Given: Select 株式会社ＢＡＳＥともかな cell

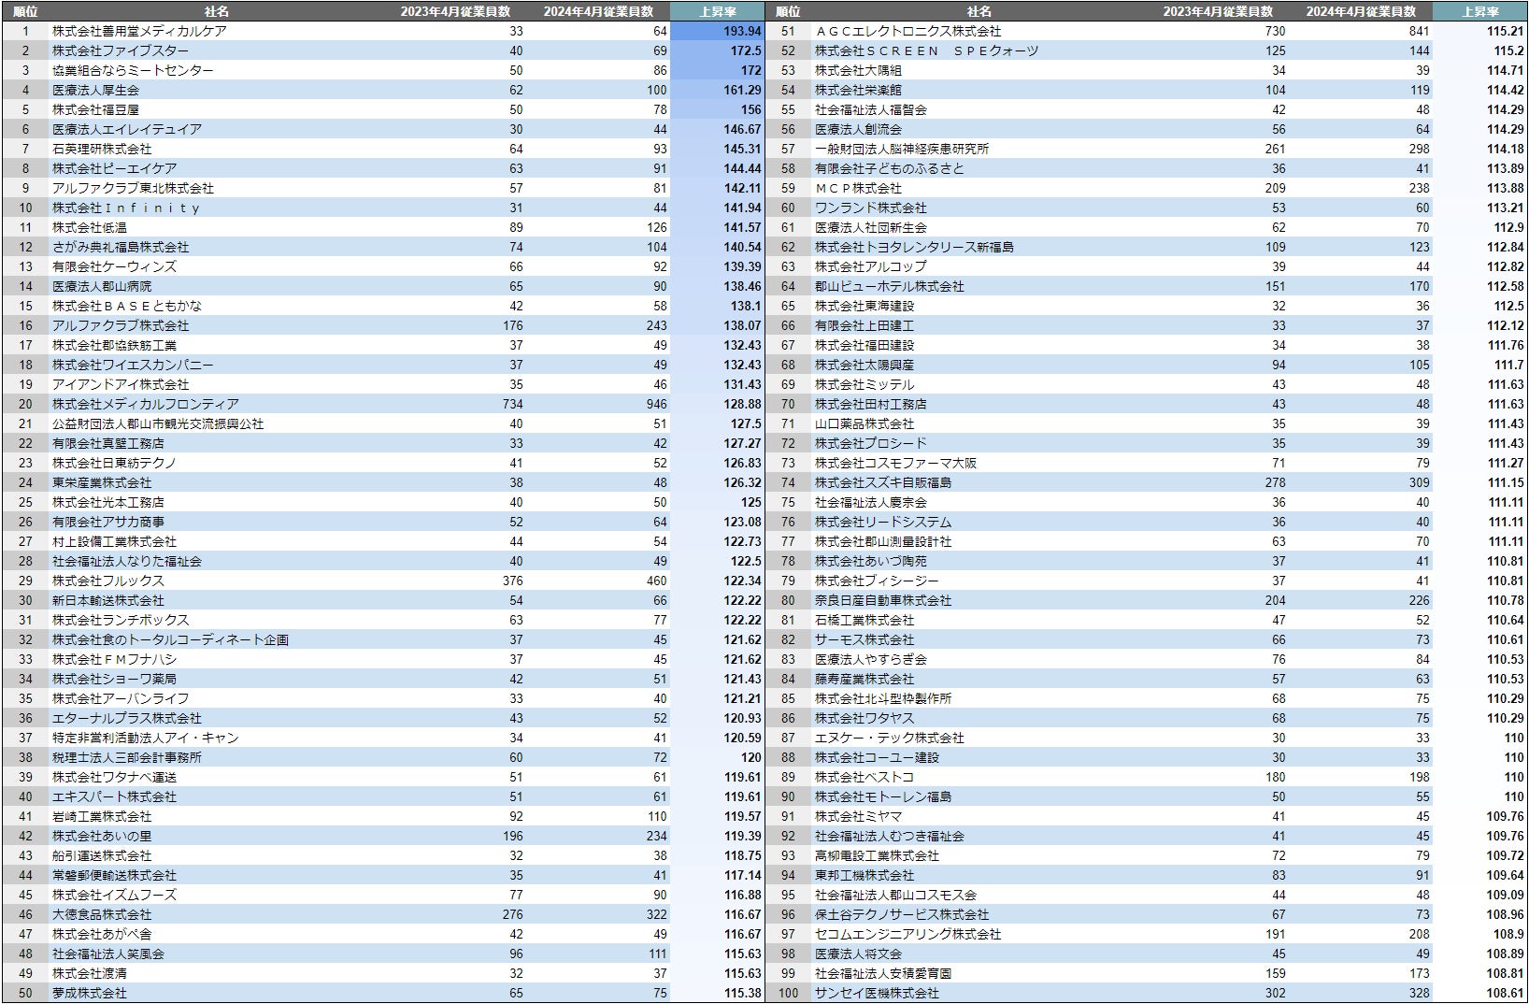Looking at the screenshot, I should tap(127, 306).
